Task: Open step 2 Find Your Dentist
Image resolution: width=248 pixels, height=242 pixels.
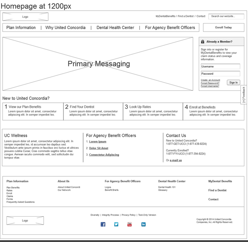Action: coord(93,111)
